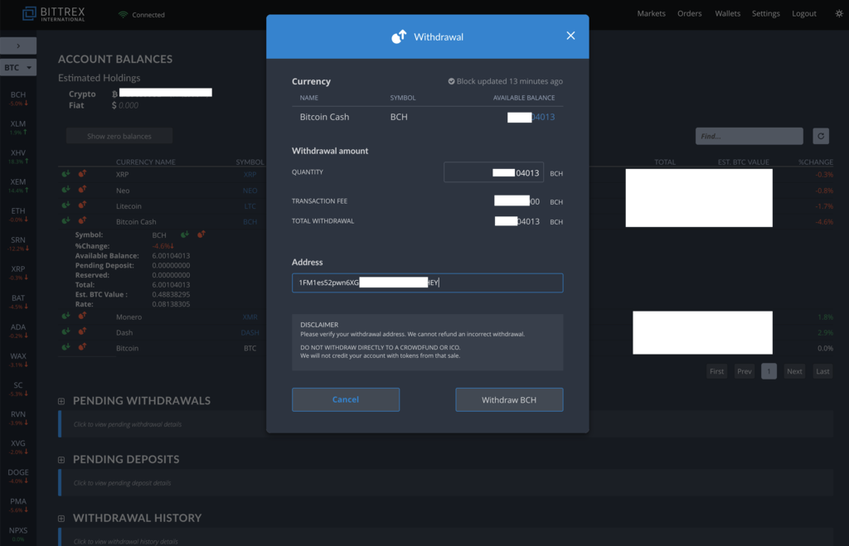The image size is (849, 546).
Task: Go to the First page of balances
Action: coord(716,371)
